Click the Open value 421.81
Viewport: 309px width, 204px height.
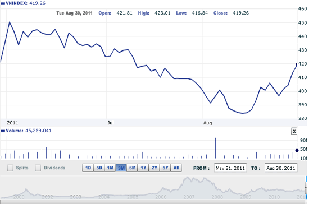pos(124,13)
